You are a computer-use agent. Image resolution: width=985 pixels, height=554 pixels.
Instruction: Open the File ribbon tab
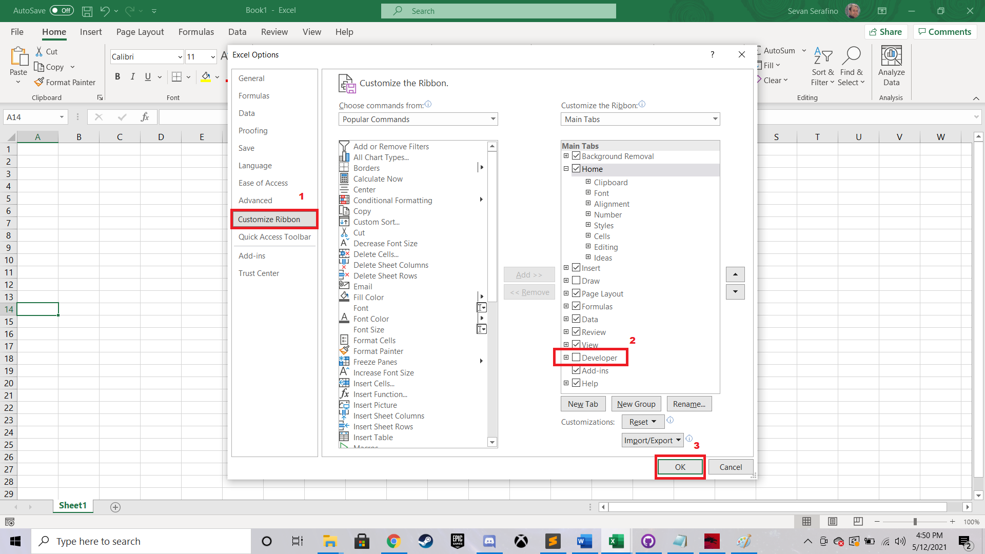[x=17, y=32]
